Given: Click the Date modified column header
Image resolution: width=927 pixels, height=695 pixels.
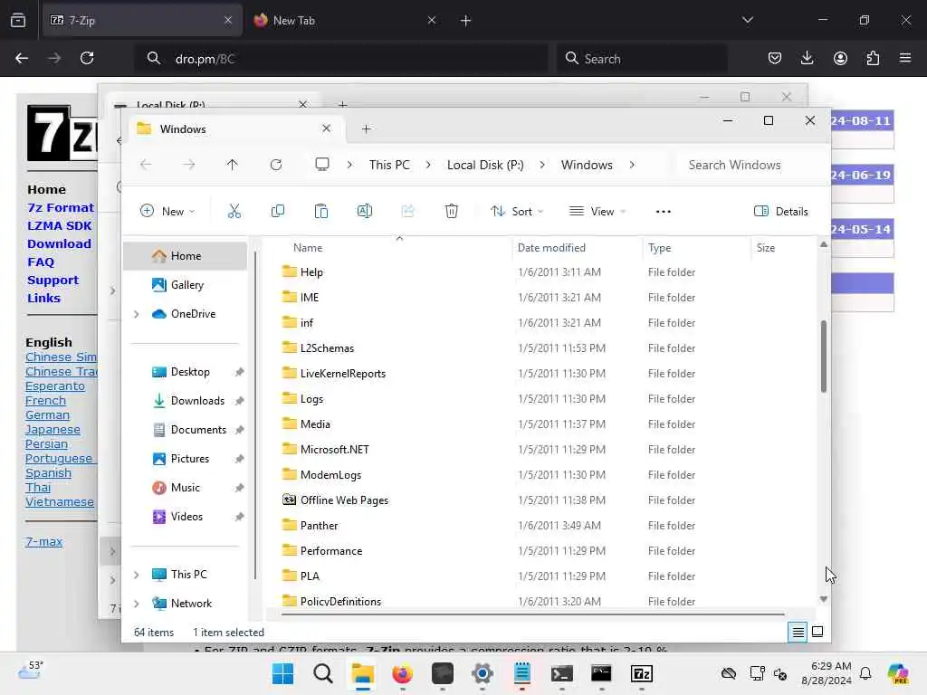Looking at the screenshot, I should click(551, 248).
